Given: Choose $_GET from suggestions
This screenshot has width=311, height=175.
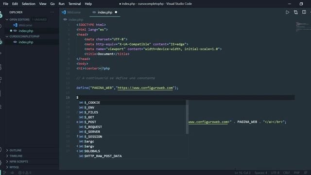Looking at the screenshot, I should [132, 117].
